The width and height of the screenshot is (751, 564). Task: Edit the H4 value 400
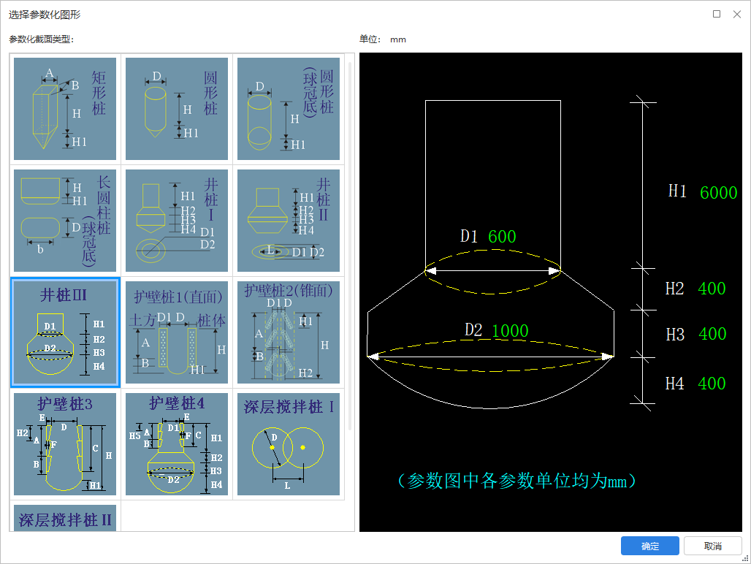[x=712, y=384]
